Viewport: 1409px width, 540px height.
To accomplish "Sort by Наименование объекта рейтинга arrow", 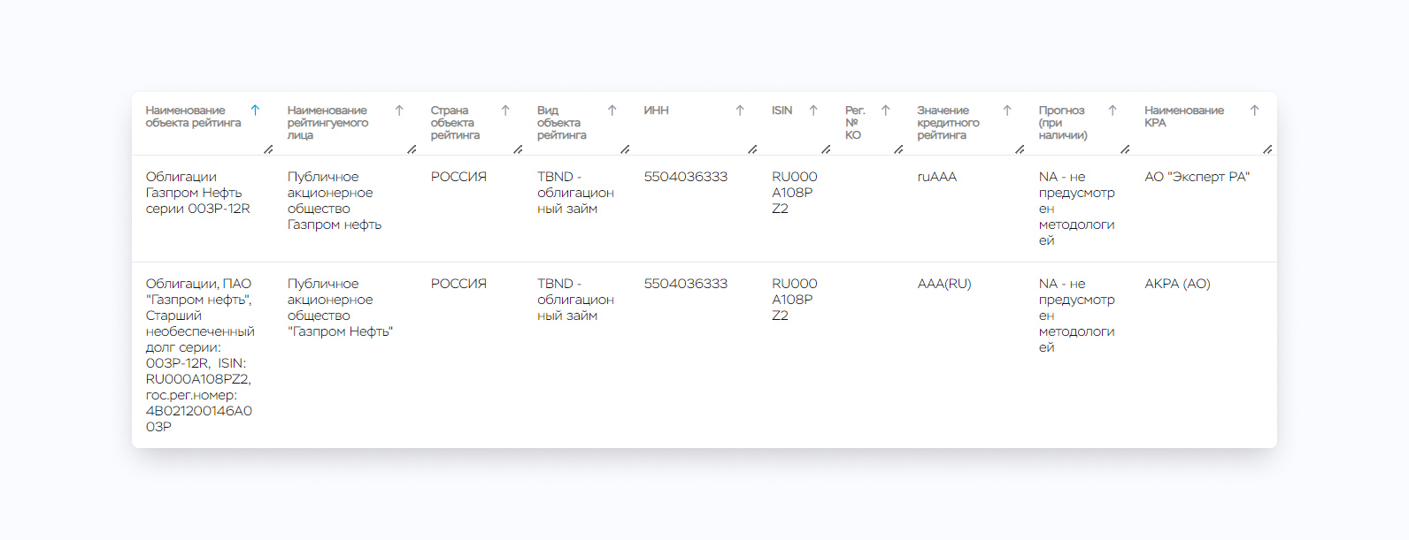I will click(x=255, y=110).
